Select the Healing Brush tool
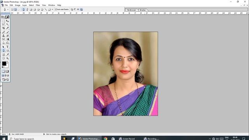 click(x=4, y=32)
